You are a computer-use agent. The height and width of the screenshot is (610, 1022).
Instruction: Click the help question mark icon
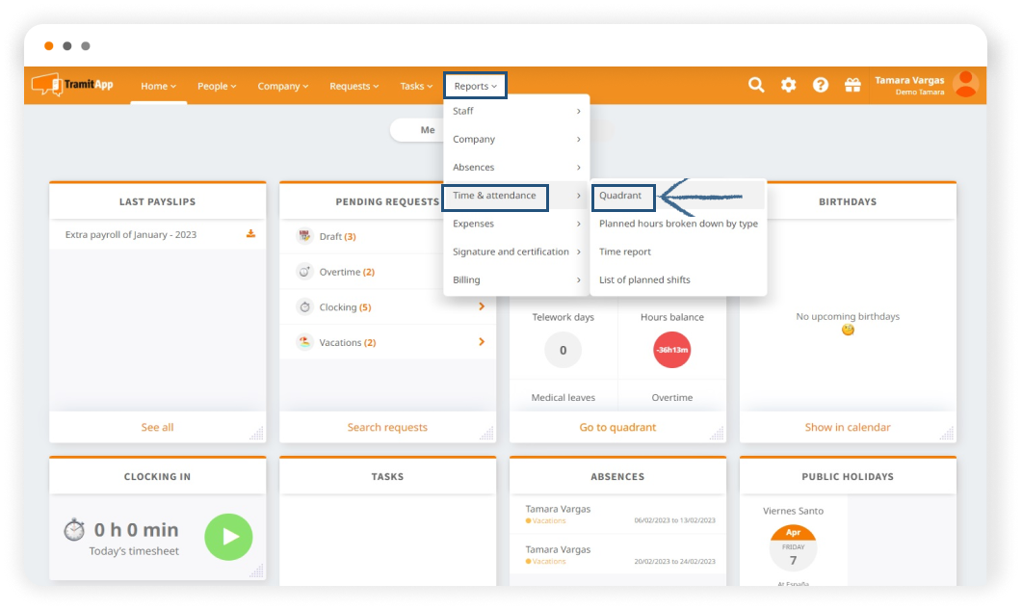(820, 85)
